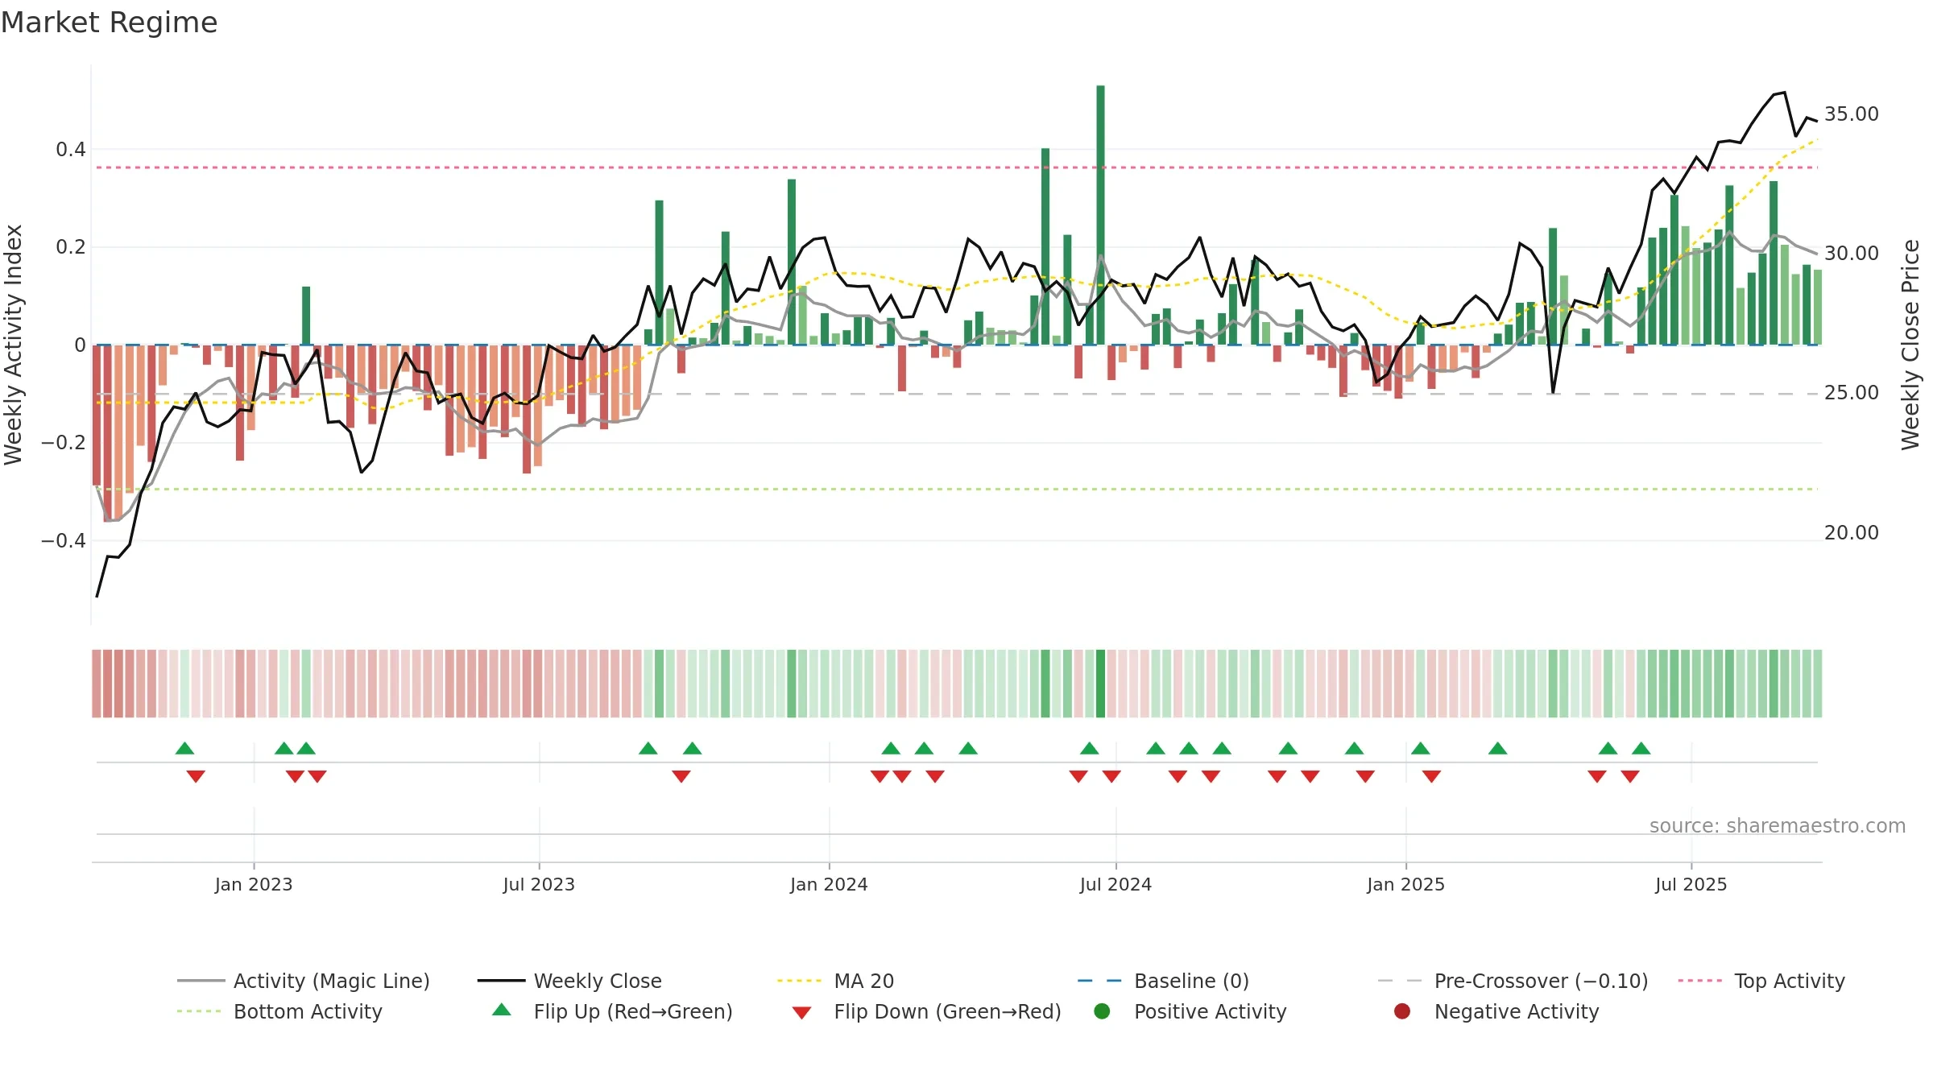Click the 0.4 activity index axis label
This screenshot has width=1933, height=1087.
coord(71,150)
